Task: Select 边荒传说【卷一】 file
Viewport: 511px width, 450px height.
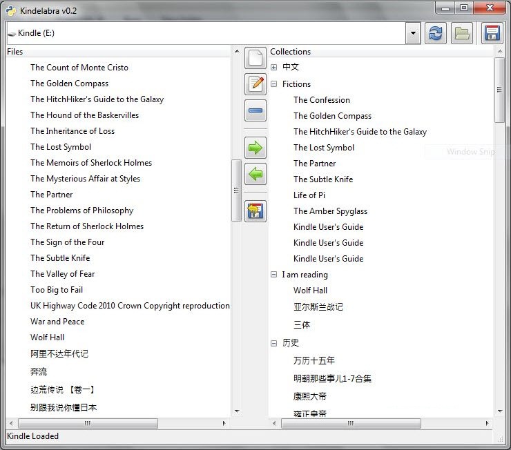Action: pos(63,389)
